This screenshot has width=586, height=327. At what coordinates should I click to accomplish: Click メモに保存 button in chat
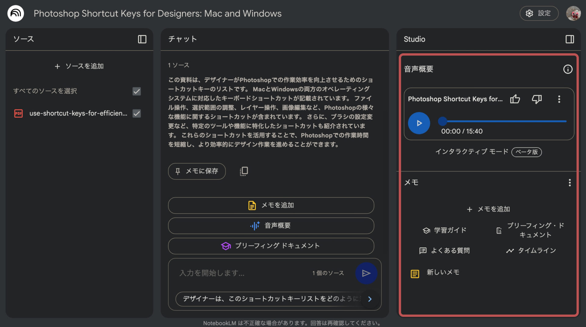coord(197,171)
